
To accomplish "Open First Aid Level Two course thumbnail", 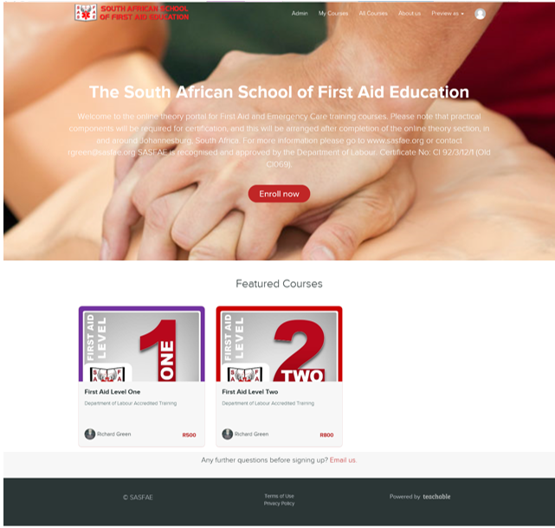I will point(279,344).
